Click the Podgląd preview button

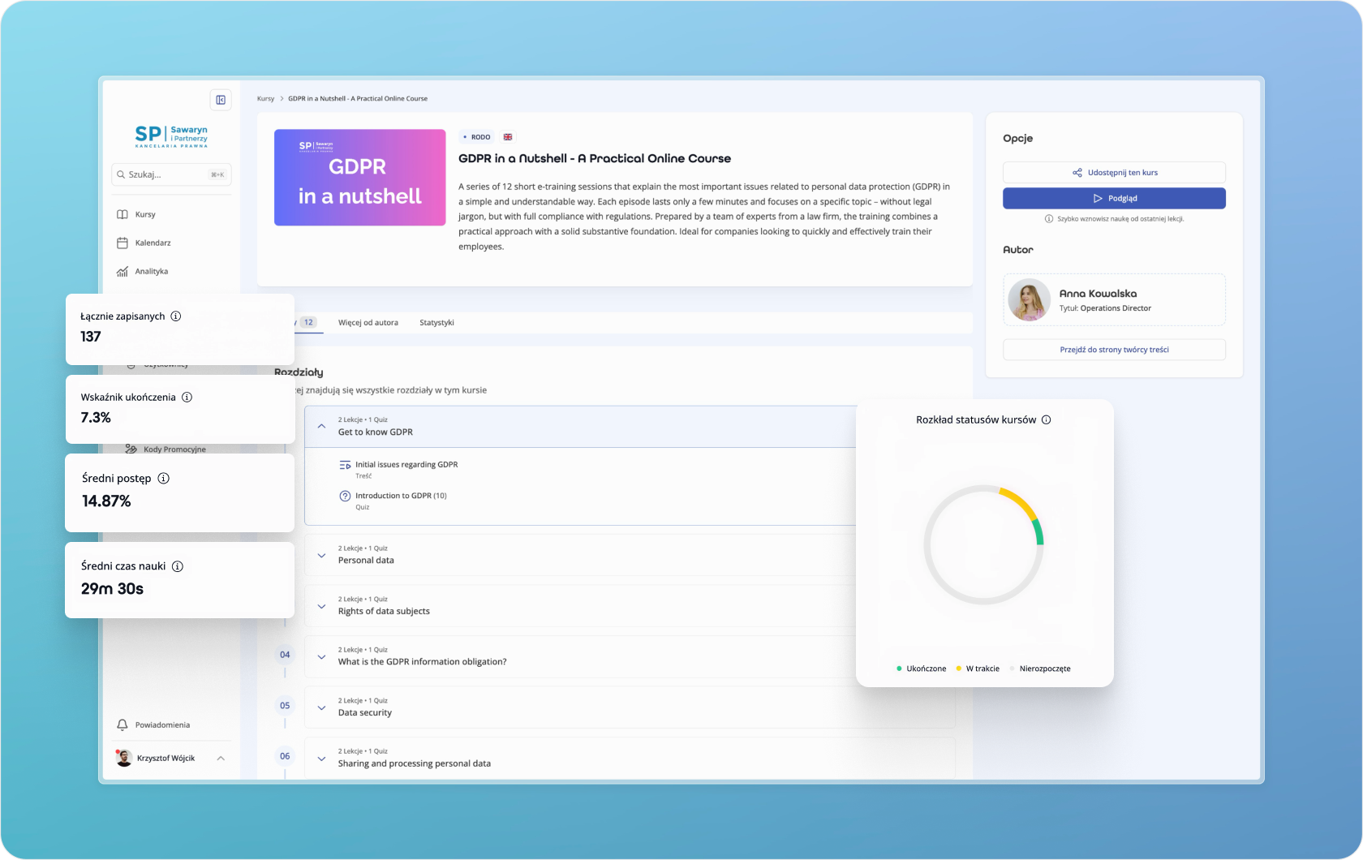coord(1114,198)
